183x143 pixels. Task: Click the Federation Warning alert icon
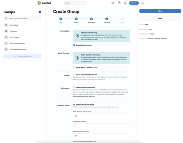pyautogui.click(x=77, y=36)
